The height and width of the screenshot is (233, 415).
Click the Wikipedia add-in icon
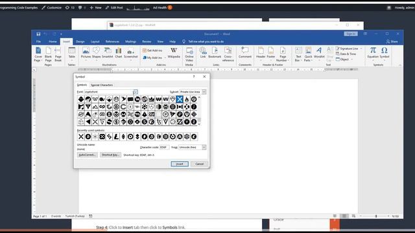click(x=174, y=50)
